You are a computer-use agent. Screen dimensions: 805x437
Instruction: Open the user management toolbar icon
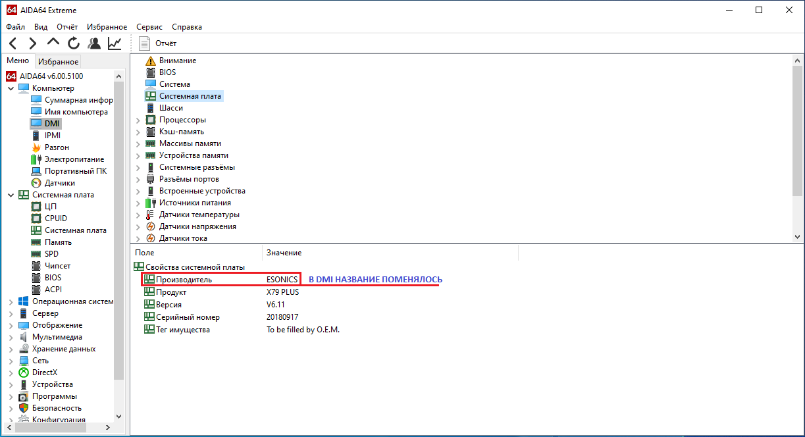(94, 43)
